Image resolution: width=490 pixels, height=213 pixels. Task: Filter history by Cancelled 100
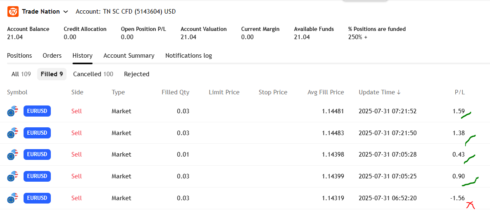(x=93, y=74)
